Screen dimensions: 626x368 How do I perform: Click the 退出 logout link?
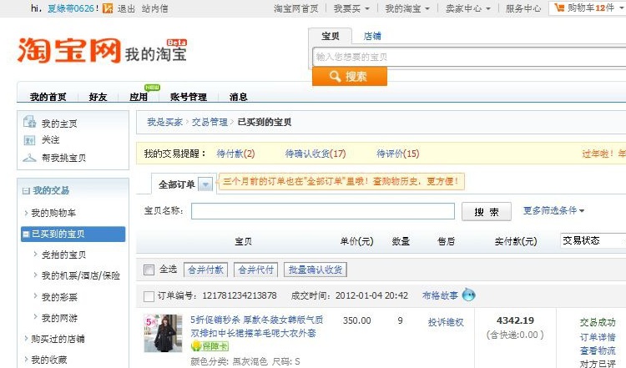[126, 8]
